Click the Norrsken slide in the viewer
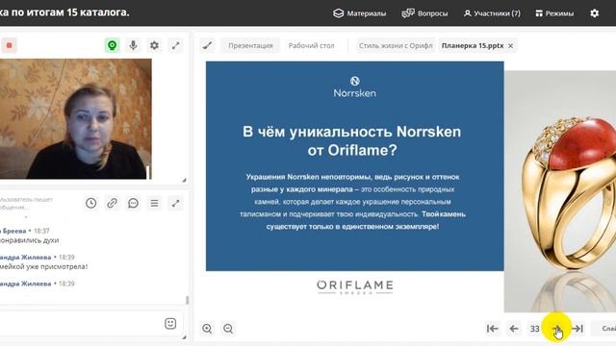 [x=355, y=166]
